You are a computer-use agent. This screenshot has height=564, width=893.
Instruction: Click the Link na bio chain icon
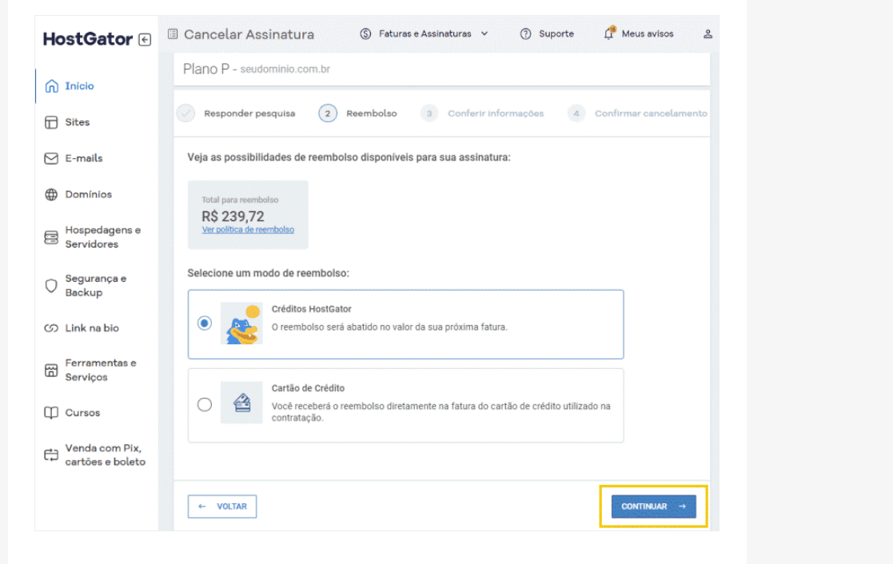[x=51, y=328]
